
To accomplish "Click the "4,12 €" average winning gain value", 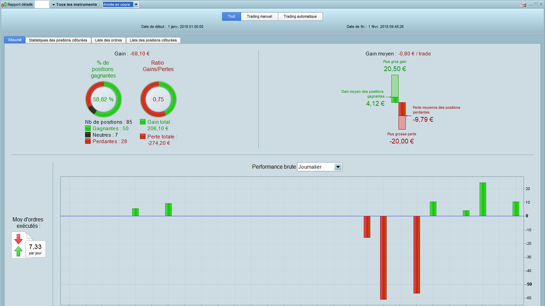I will coord(375,103).
